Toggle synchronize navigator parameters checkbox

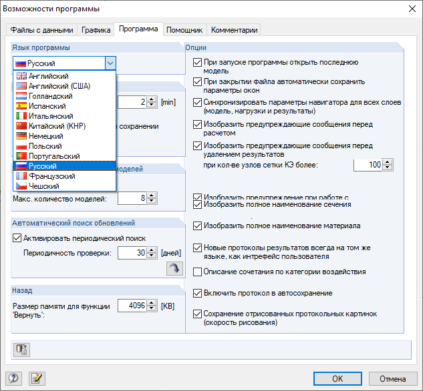pyautogui.click(x=198, y=102)
